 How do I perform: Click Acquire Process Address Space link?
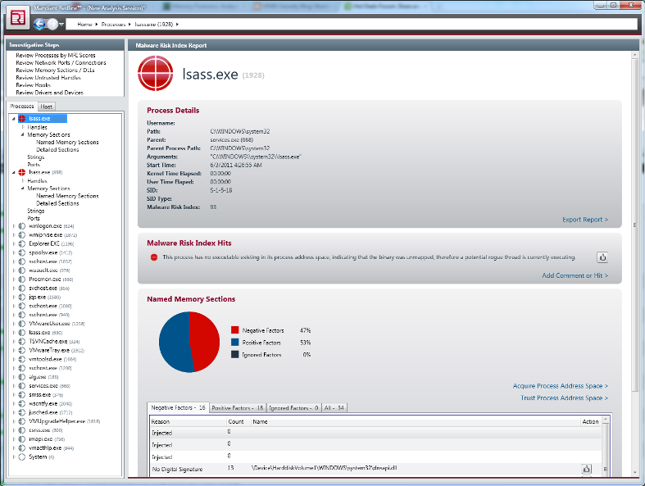click(x=560, y=385)
